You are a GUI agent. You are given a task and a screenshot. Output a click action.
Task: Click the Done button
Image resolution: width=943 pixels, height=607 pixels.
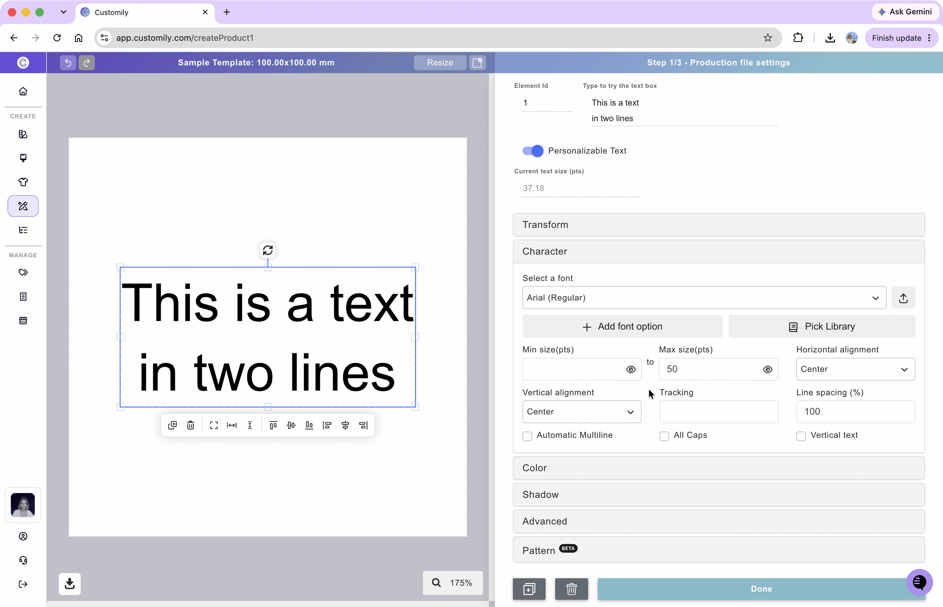(761, 589)
